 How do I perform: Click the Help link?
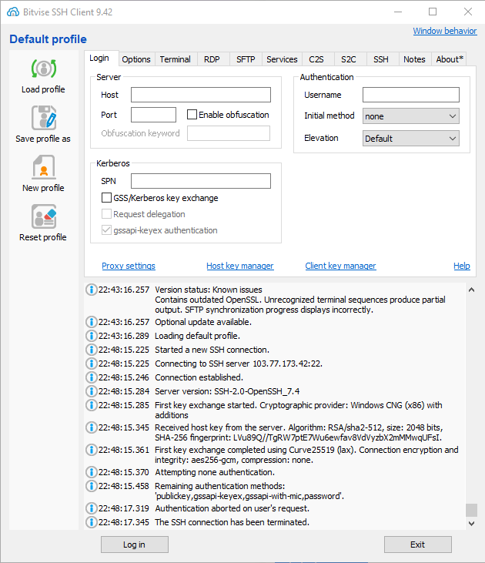click(x=462, y=266)
